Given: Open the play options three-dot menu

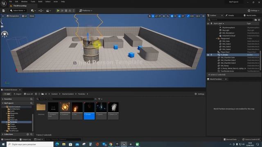Looking at the screenshot, I should pos(74,11).
